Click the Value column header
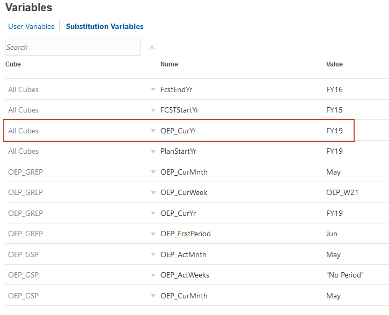 click(334, 64)
